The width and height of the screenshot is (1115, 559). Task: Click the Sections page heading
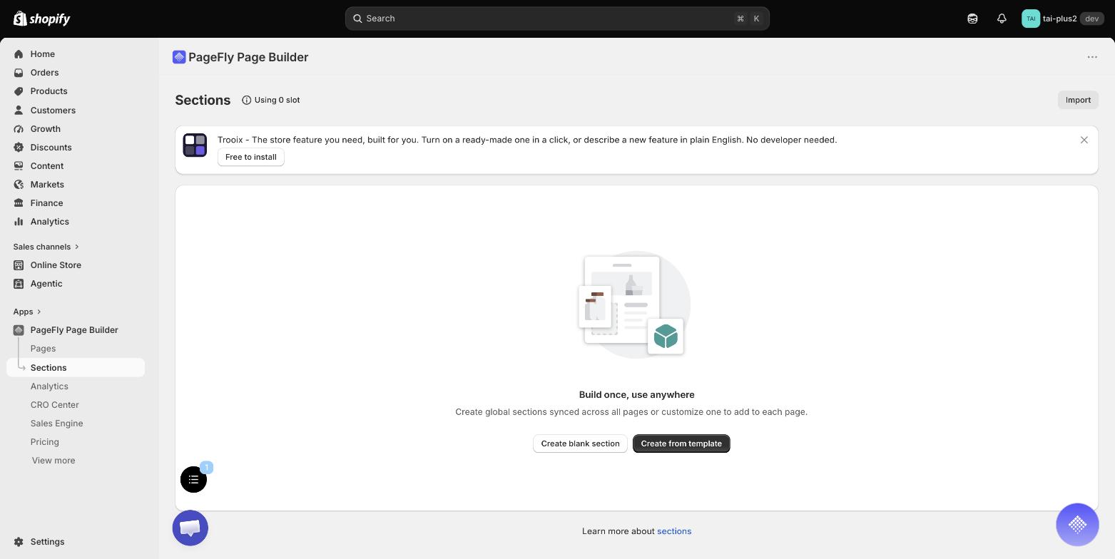pyautogui.click(x=203, y=101)
